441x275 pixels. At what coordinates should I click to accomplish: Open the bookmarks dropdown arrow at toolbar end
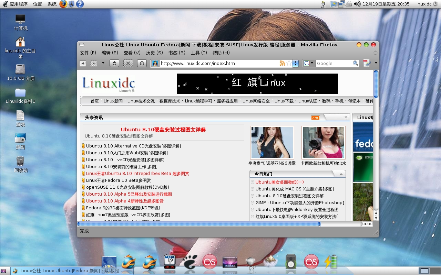coord(375,63)
